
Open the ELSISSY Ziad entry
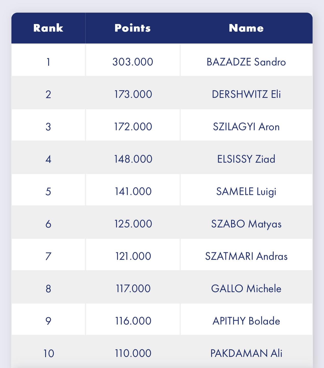tap(246, 159)
